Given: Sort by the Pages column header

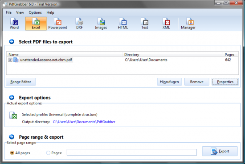Looking at the screenshot, I should pos(231,55).
